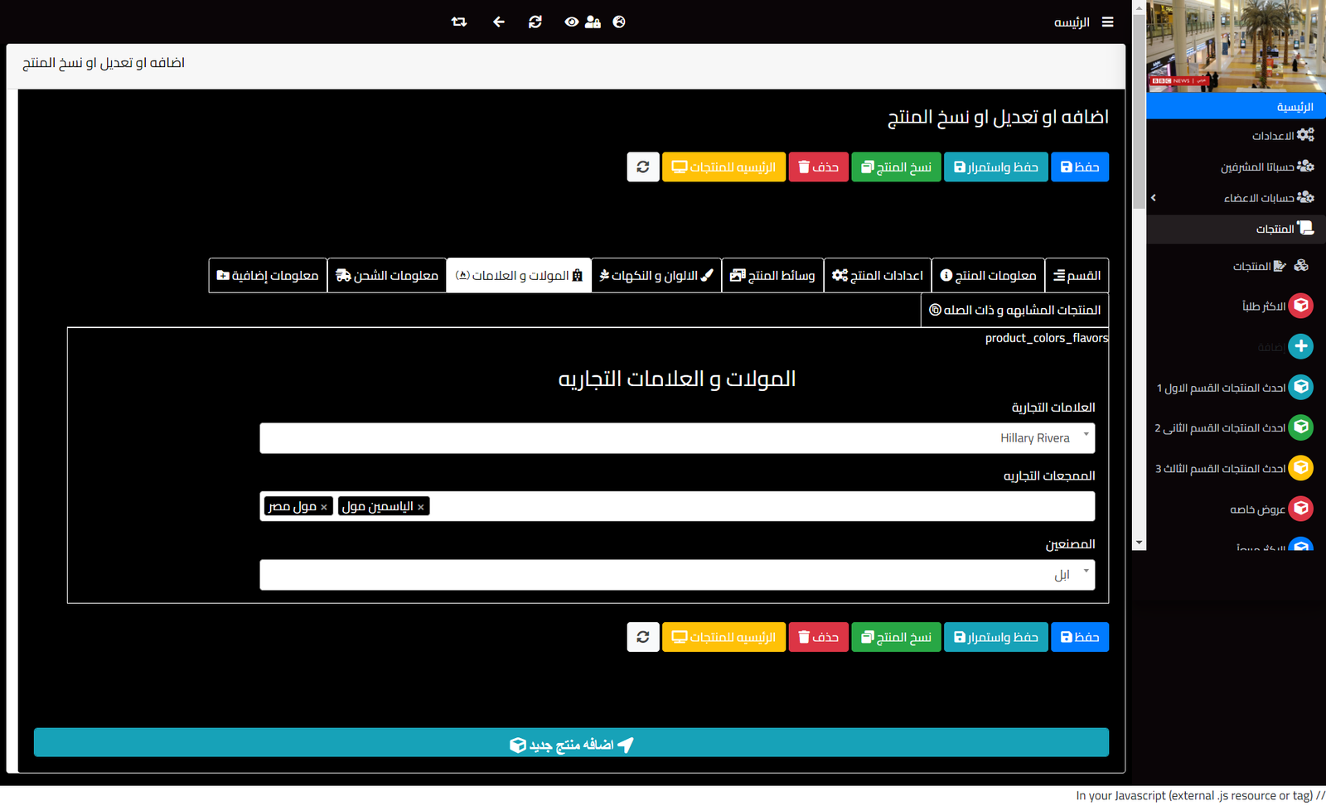The height and width of the screenshot is (806, 1326).
Task: Click the اضافه منتج جديد wide button
Action: (571, 743)
